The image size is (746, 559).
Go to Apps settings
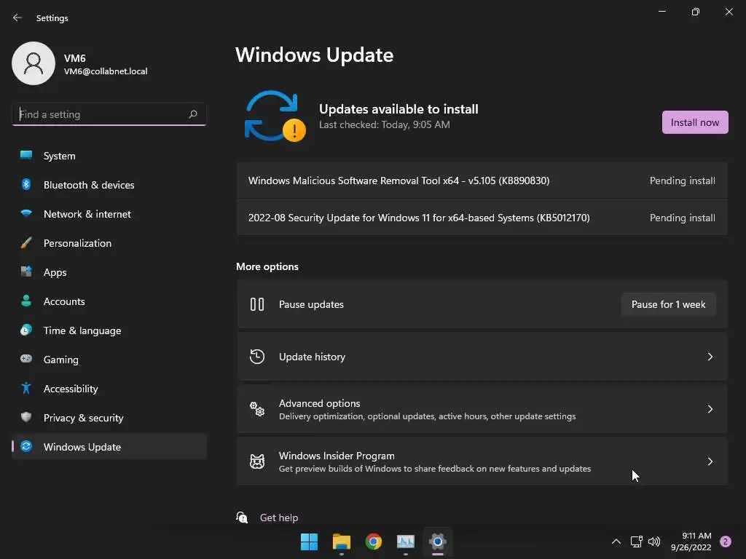coord(109,272)
